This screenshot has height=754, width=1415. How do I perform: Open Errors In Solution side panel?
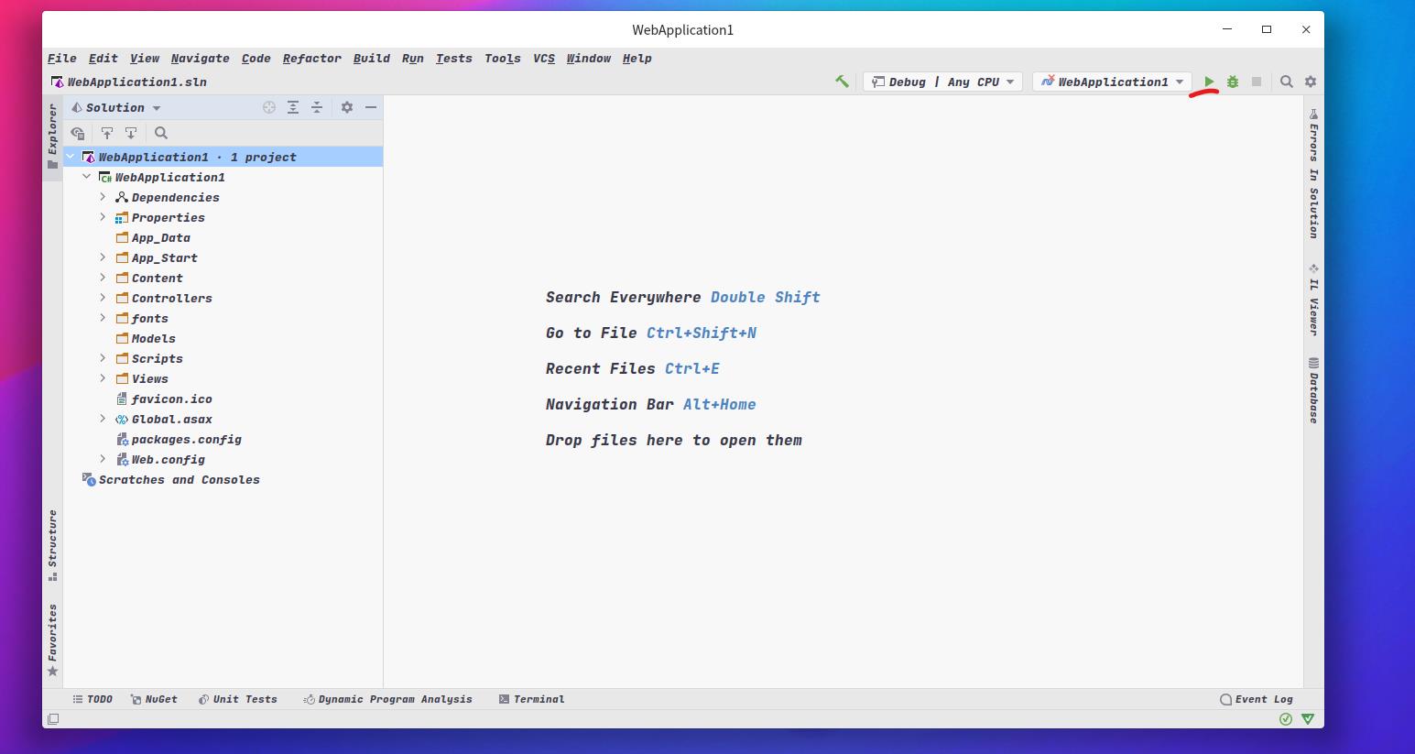pos(1313,174)
